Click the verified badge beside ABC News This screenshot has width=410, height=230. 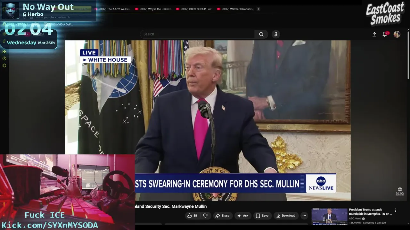point(363,218)
